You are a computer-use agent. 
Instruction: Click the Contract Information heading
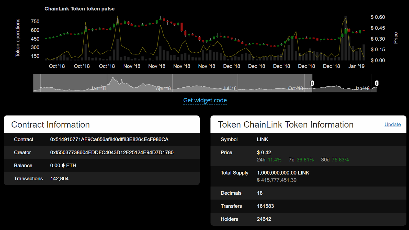(51, 125)
